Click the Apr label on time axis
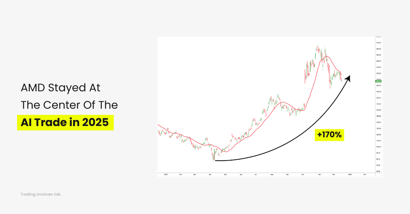The width and height of the screenshot is (410, 214). pos(209,174)
